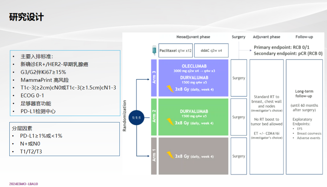Click the Surgery box in Arm 1 row
327x187 pixels.
pos(239,156)
